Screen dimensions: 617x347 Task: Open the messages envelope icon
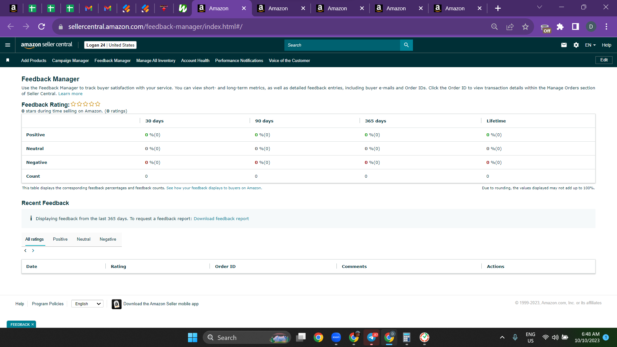click(x=564, y=45)
